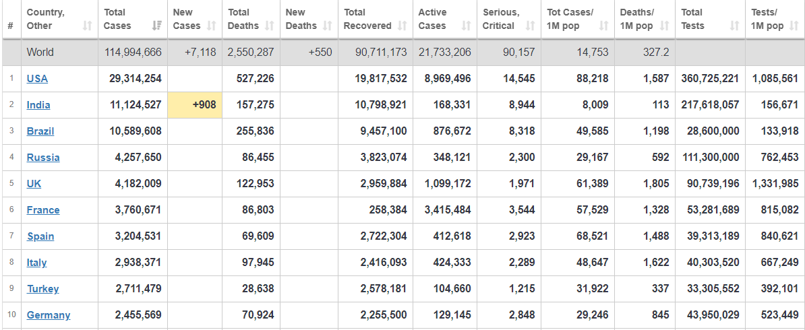
Task: Open the Russia country link
Action: tap(43, 158)
